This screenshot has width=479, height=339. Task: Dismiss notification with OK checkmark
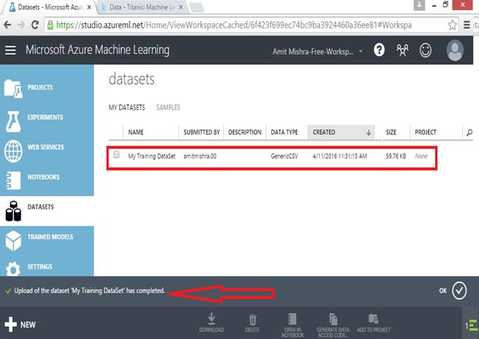[x=459, y=290]
